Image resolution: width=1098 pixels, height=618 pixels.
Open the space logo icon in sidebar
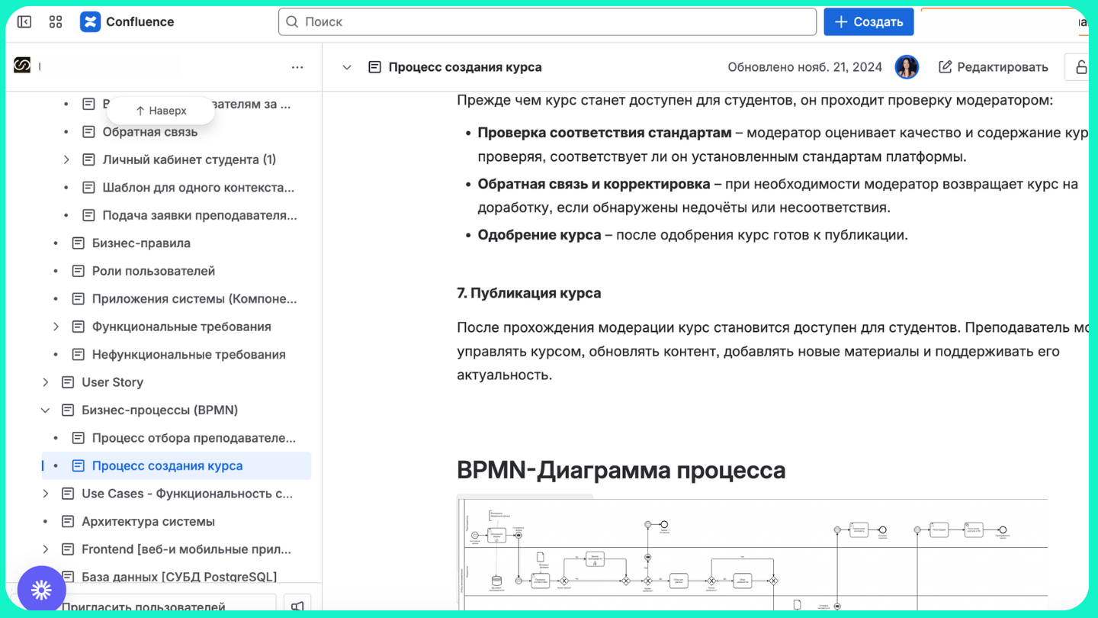[22, 66]
